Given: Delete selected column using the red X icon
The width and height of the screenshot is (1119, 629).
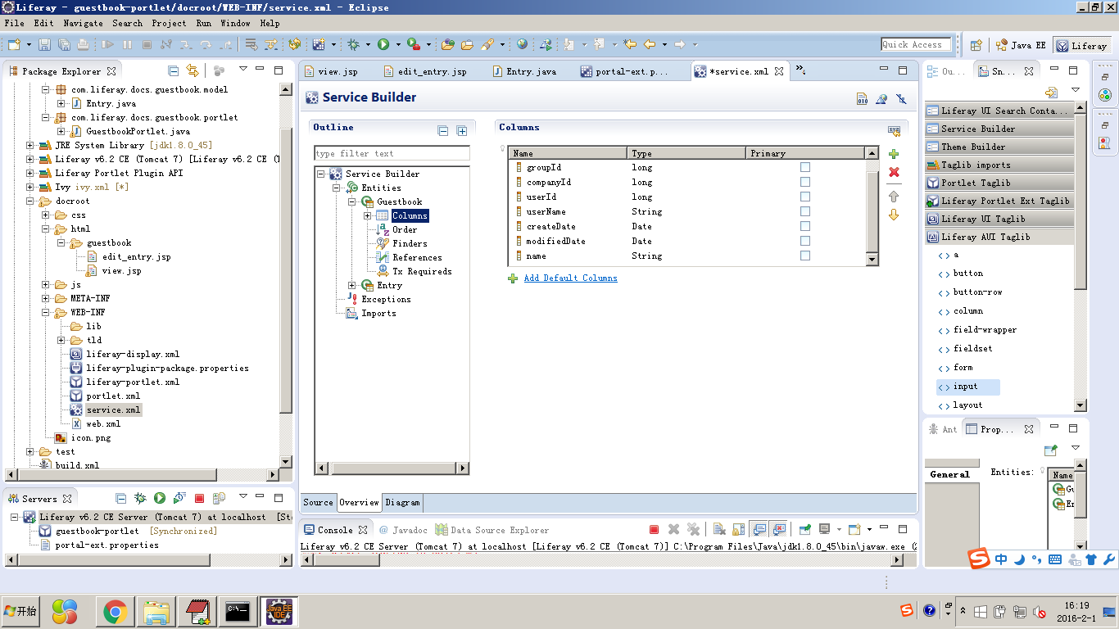Looking at the screenshot, I should (894, 172).
